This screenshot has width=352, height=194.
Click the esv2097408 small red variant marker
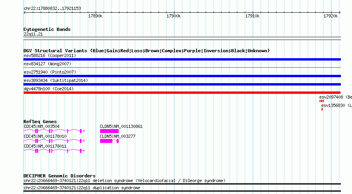322,101
